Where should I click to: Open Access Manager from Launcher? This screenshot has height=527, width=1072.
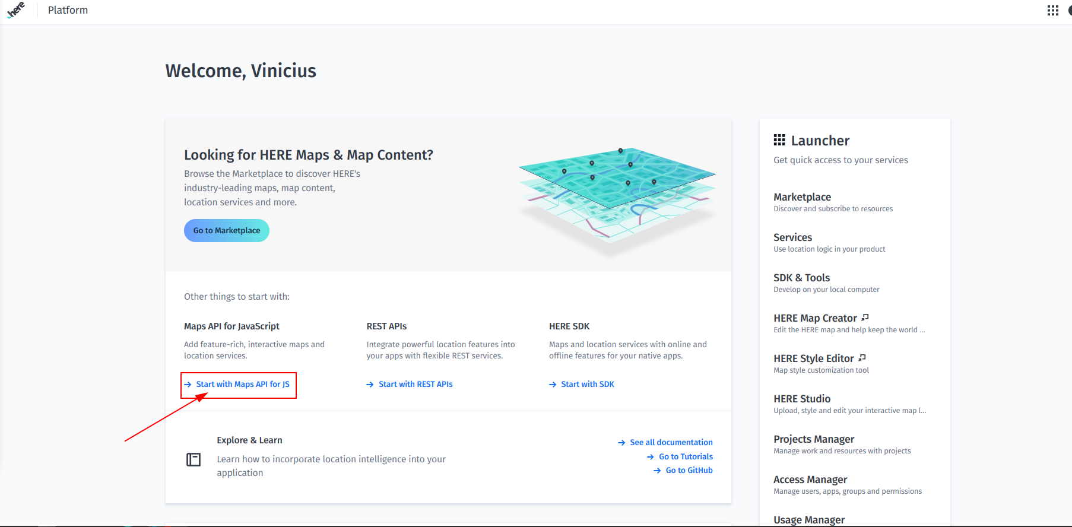pos(810,480)
